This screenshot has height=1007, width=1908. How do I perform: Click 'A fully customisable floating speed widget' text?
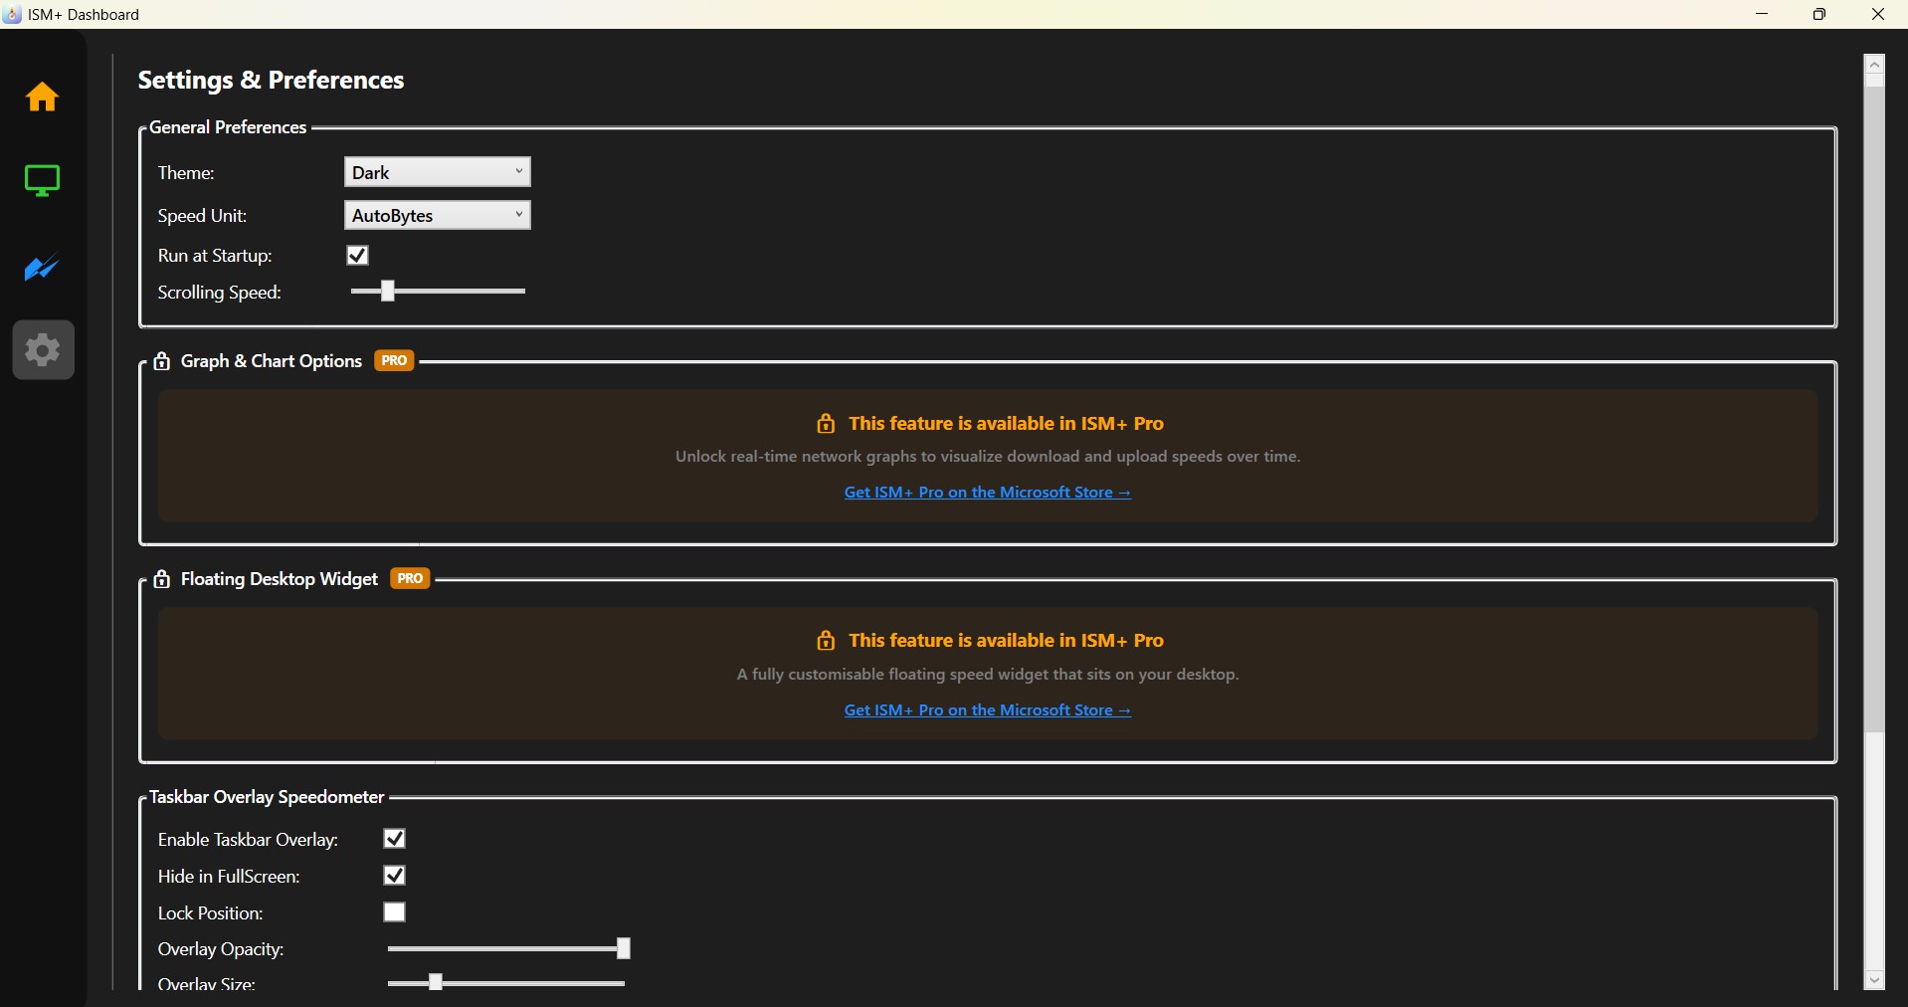click(988, 675)
